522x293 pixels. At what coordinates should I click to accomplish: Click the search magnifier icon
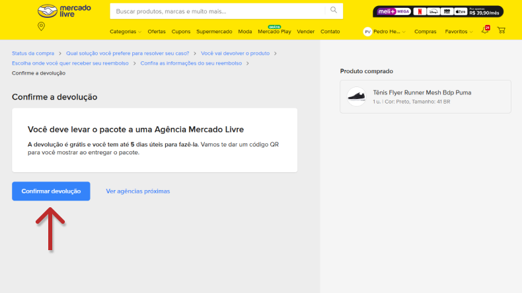click(334, 10)
